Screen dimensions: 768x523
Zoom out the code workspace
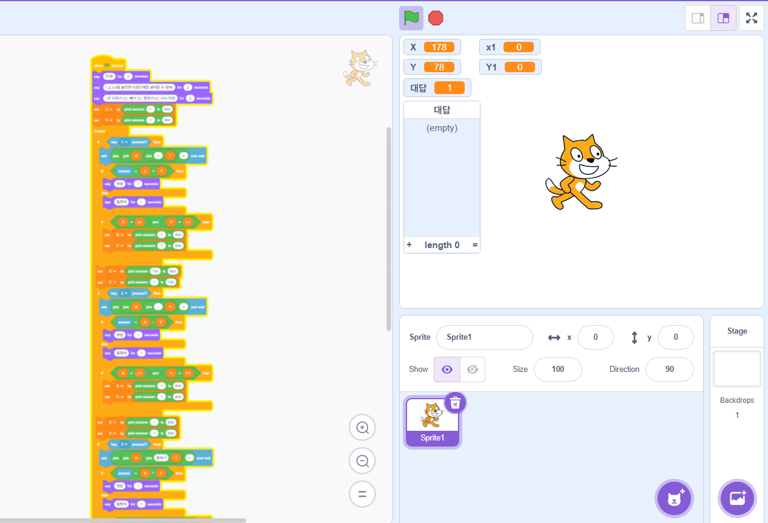(362, 461)
